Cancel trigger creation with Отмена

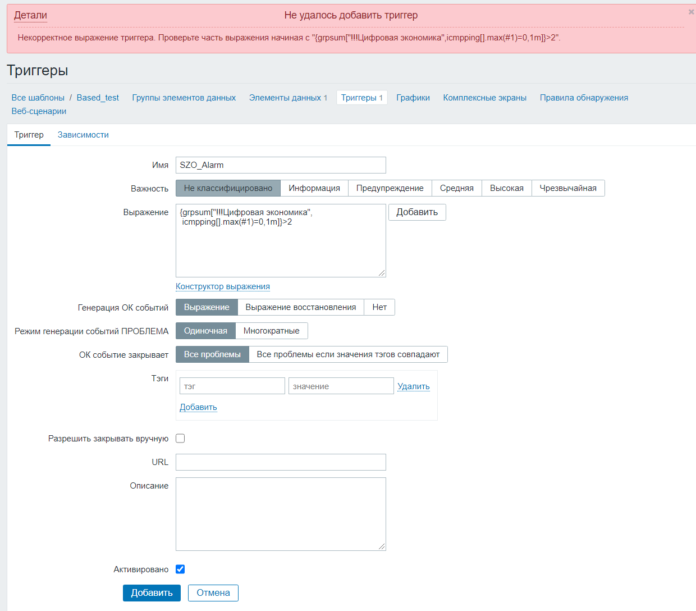213,592
